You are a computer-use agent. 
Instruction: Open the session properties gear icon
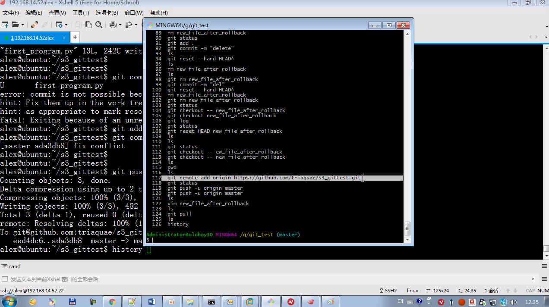coord(59,25)
